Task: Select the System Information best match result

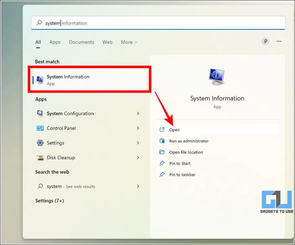Action: click(89, 79)
